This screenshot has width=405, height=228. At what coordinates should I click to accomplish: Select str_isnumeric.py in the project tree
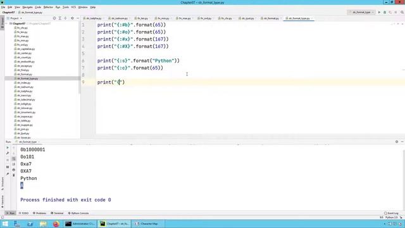(26, 112)
